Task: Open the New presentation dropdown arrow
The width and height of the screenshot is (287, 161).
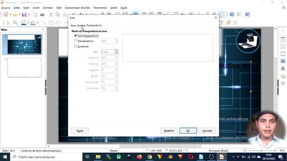Action: tap(10, 15)
